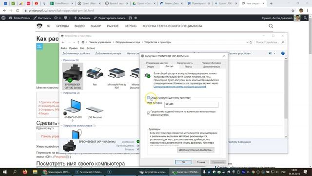This screenshot has width=312, height=176.
Task: Open the YouTube pinned tab
Action: click(37, 3)
